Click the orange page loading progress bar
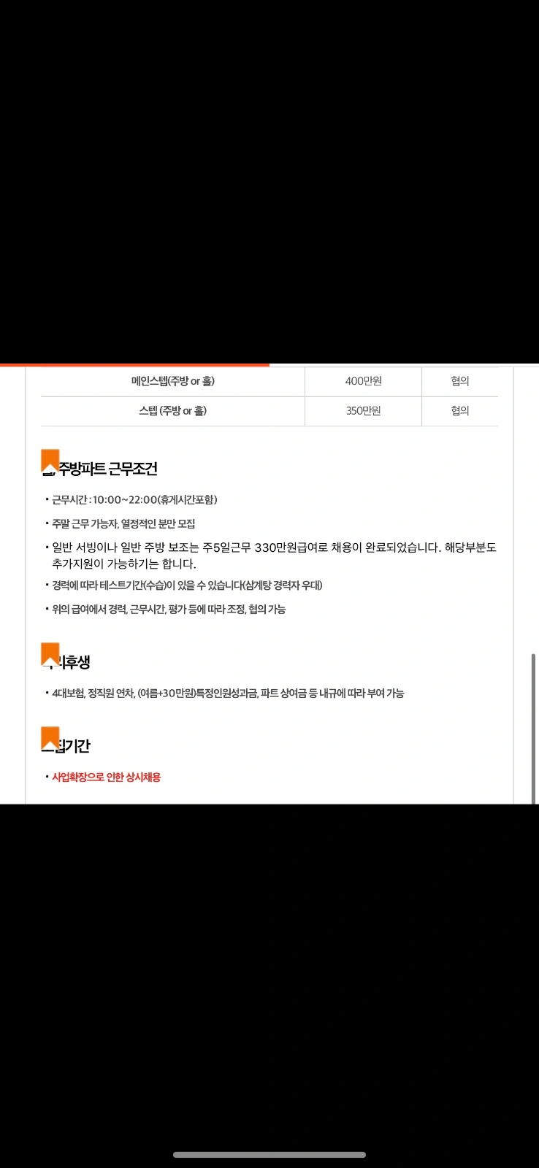 coord(134,364)
